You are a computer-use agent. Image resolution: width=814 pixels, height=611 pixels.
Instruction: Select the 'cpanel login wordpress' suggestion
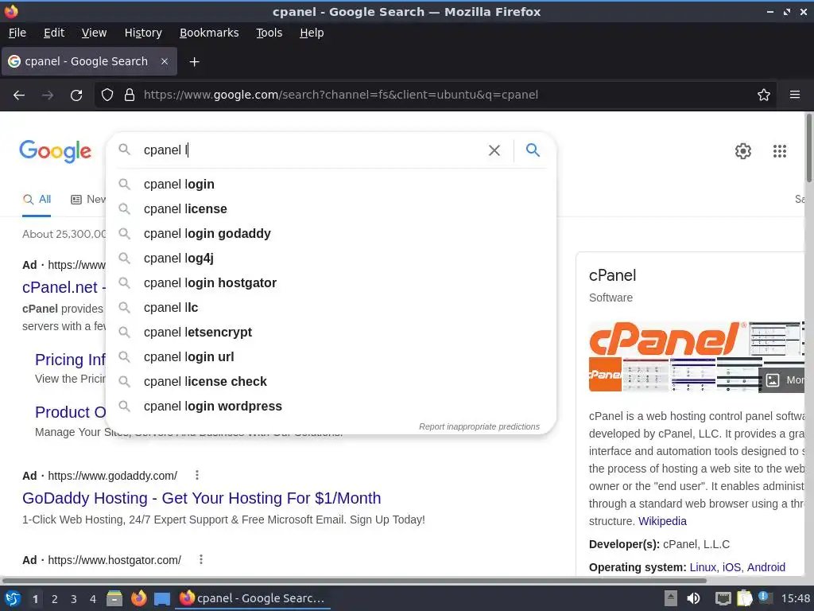[x=331, y=407]
